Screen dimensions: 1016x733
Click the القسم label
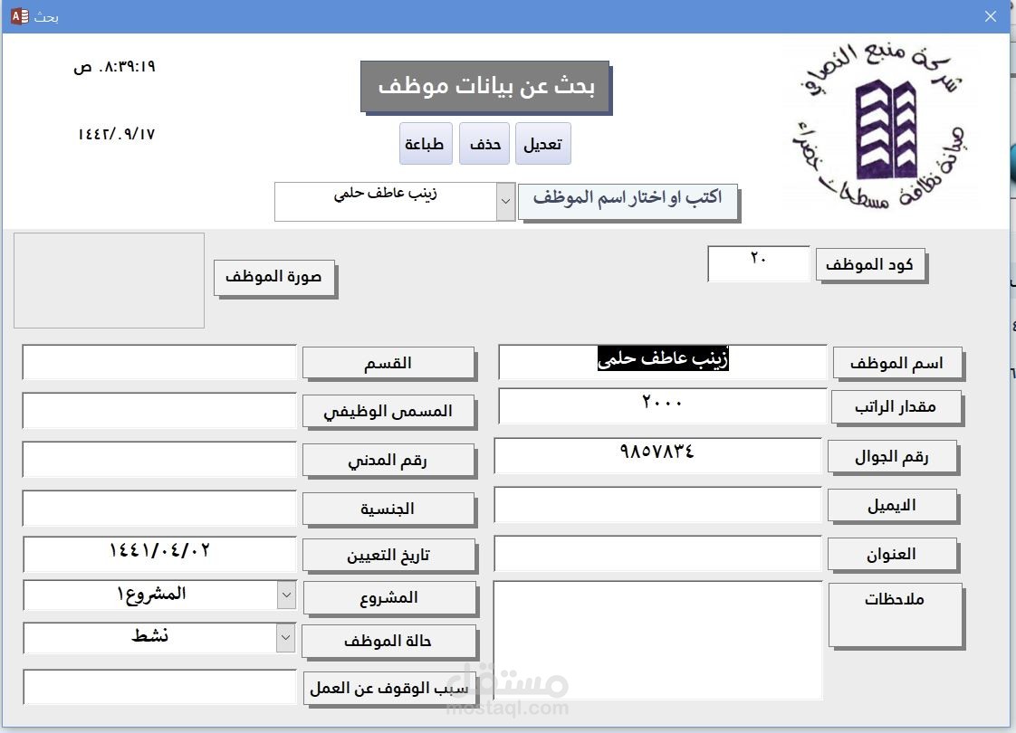(x=388, y=363)
